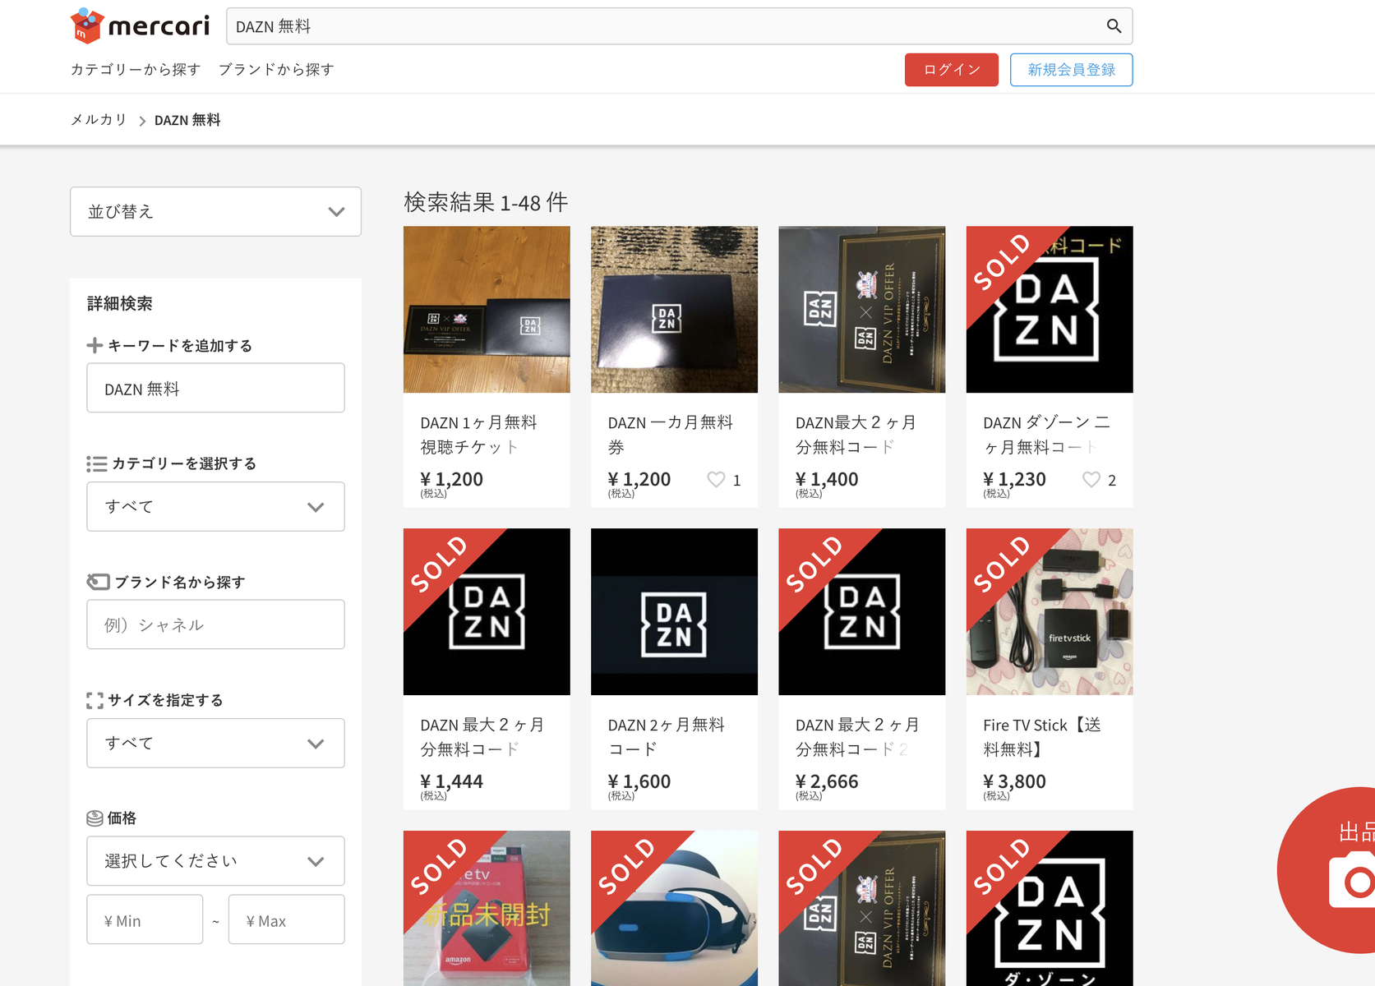The width and height of the screenshot is (1375, 986).
Task: Click title DAZN 一カ月無料券
Action: 670,435
